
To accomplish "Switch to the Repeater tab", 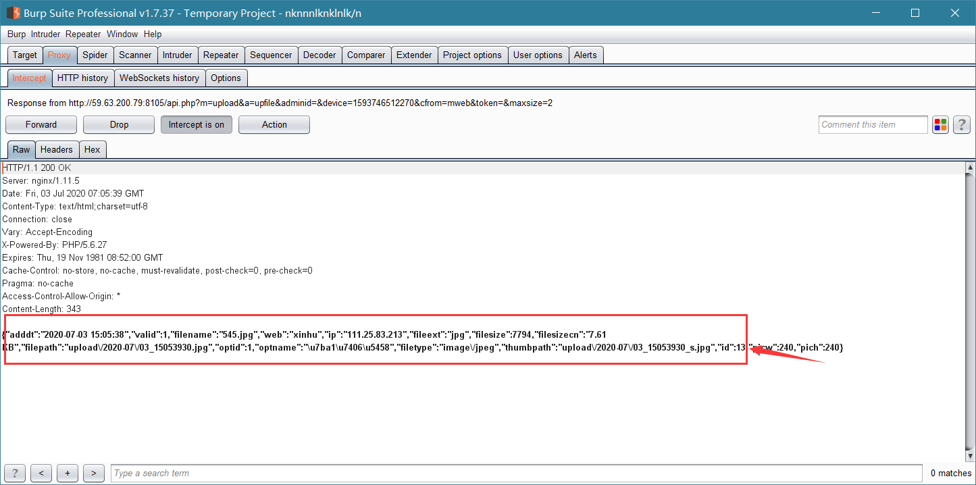I will [x=221, y=55].
